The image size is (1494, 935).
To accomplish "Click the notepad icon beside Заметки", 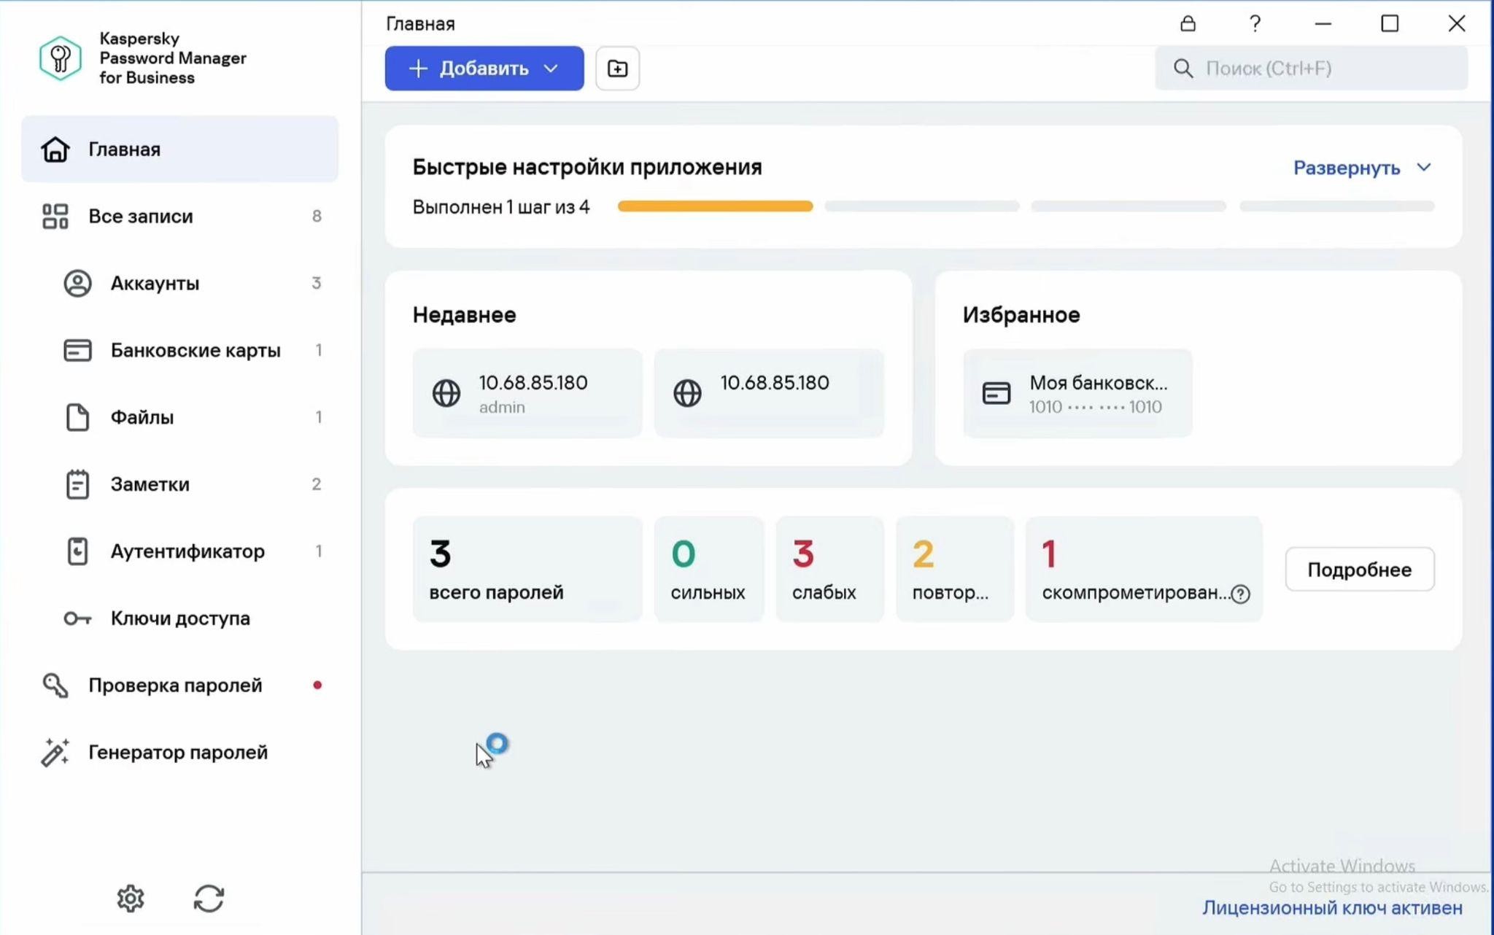I will pos(77,484).
